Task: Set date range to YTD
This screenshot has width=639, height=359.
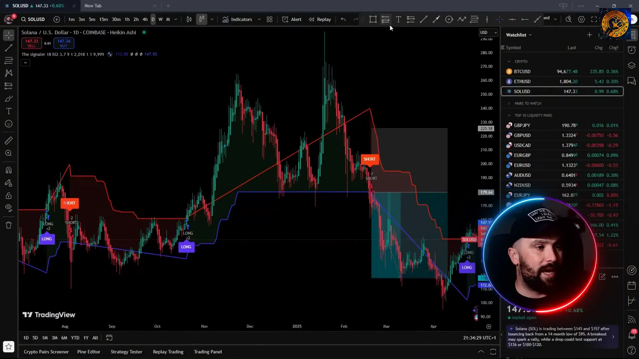Action: pyautogui.click(x=75, y=338)
